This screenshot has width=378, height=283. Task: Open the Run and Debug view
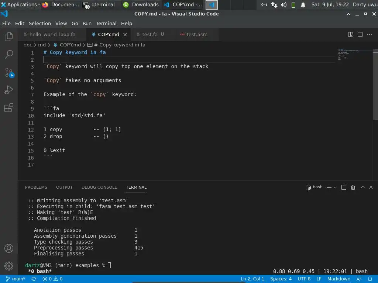click(9, 90)
